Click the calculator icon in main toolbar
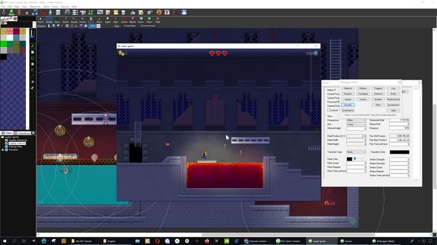Image resolution: width=437 pixels, height=245 pixels. [x=58, y=12]
